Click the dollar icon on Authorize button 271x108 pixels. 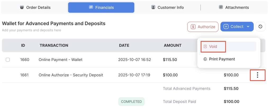pyautogui.click(x=193, y=27)
